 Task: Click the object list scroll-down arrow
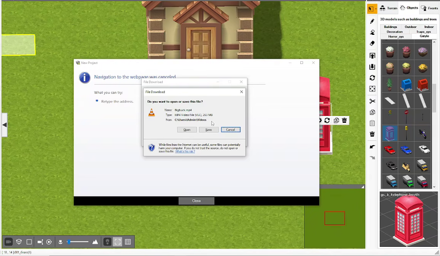coord(434,187)
